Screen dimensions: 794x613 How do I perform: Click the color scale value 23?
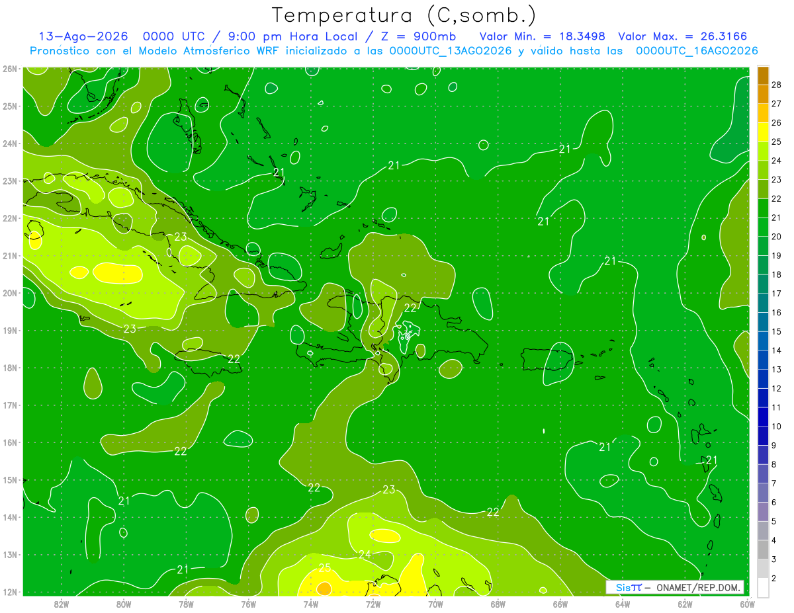(x=777, y=179)
